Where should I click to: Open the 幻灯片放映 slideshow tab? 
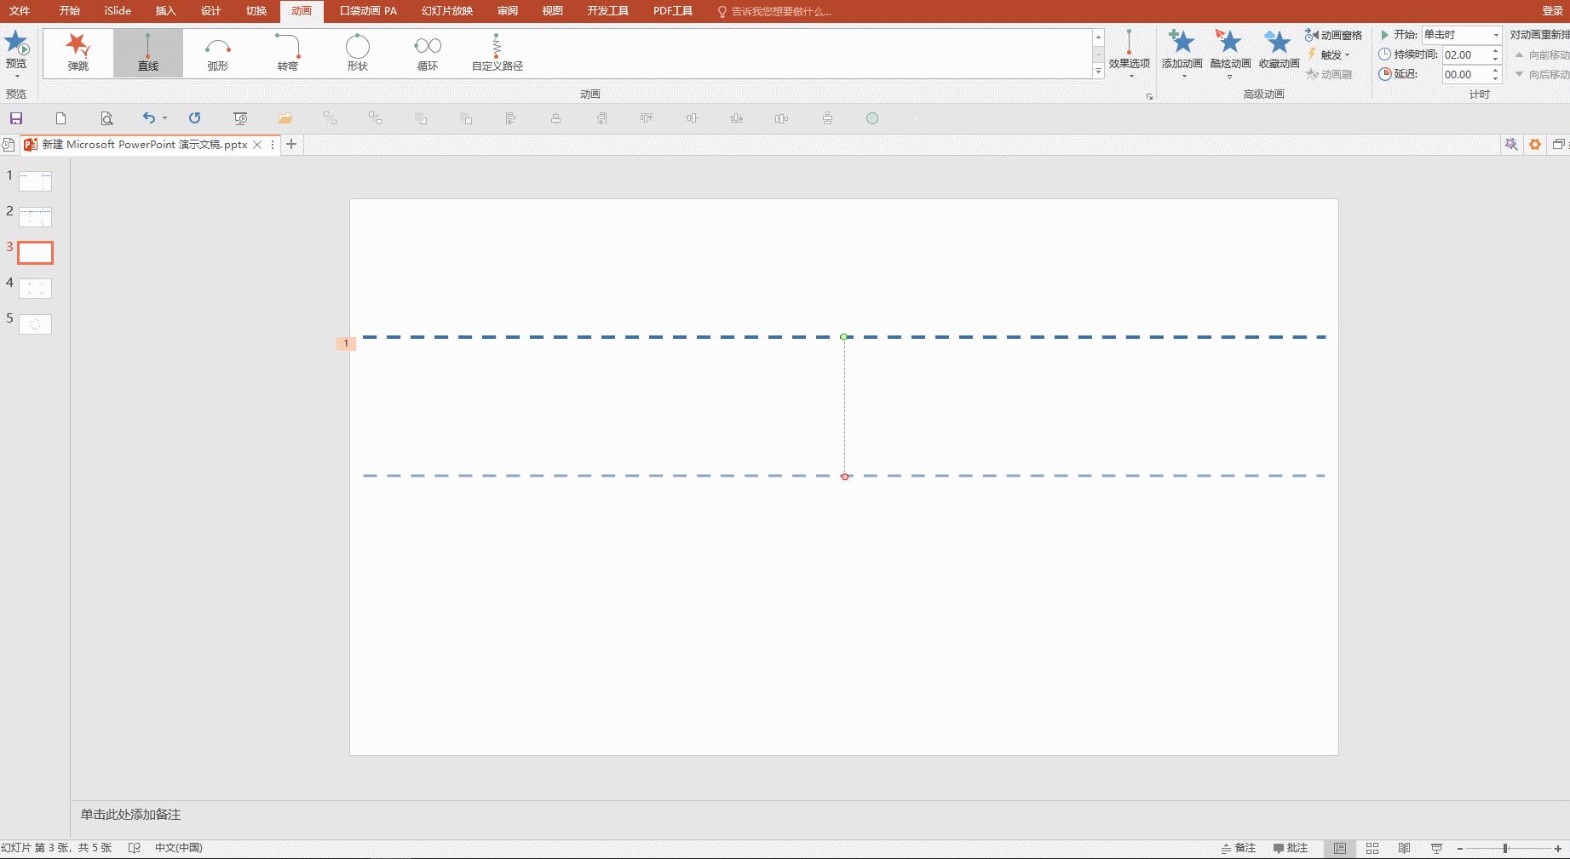coord(447,11)
